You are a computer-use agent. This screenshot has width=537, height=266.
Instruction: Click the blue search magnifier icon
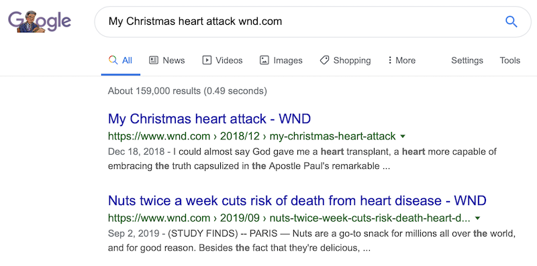tap(511, 22)
